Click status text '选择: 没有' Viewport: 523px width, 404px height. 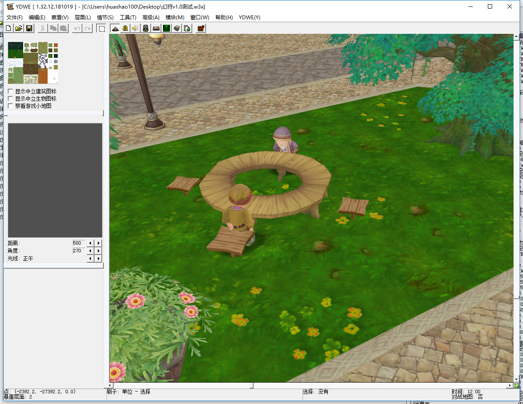click(315, 392)
